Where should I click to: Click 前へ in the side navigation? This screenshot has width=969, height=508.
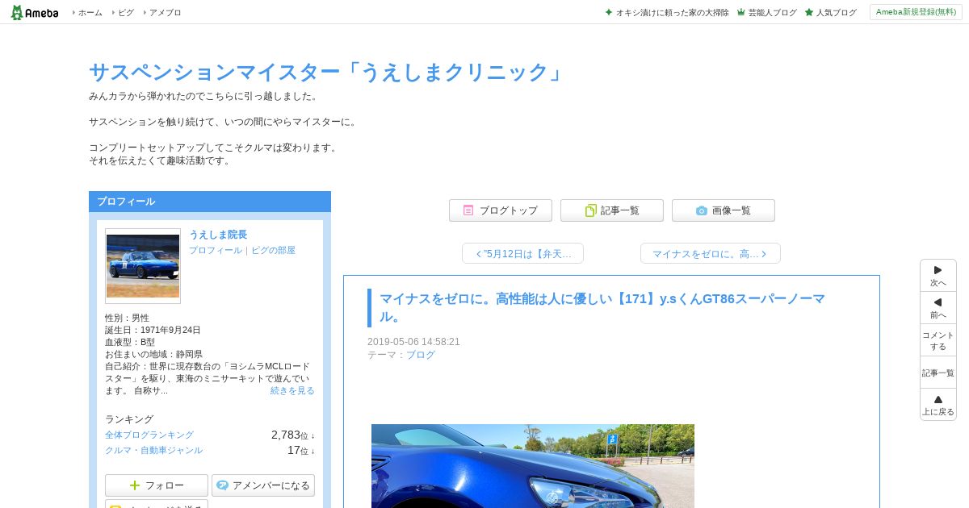pos(938,308)
